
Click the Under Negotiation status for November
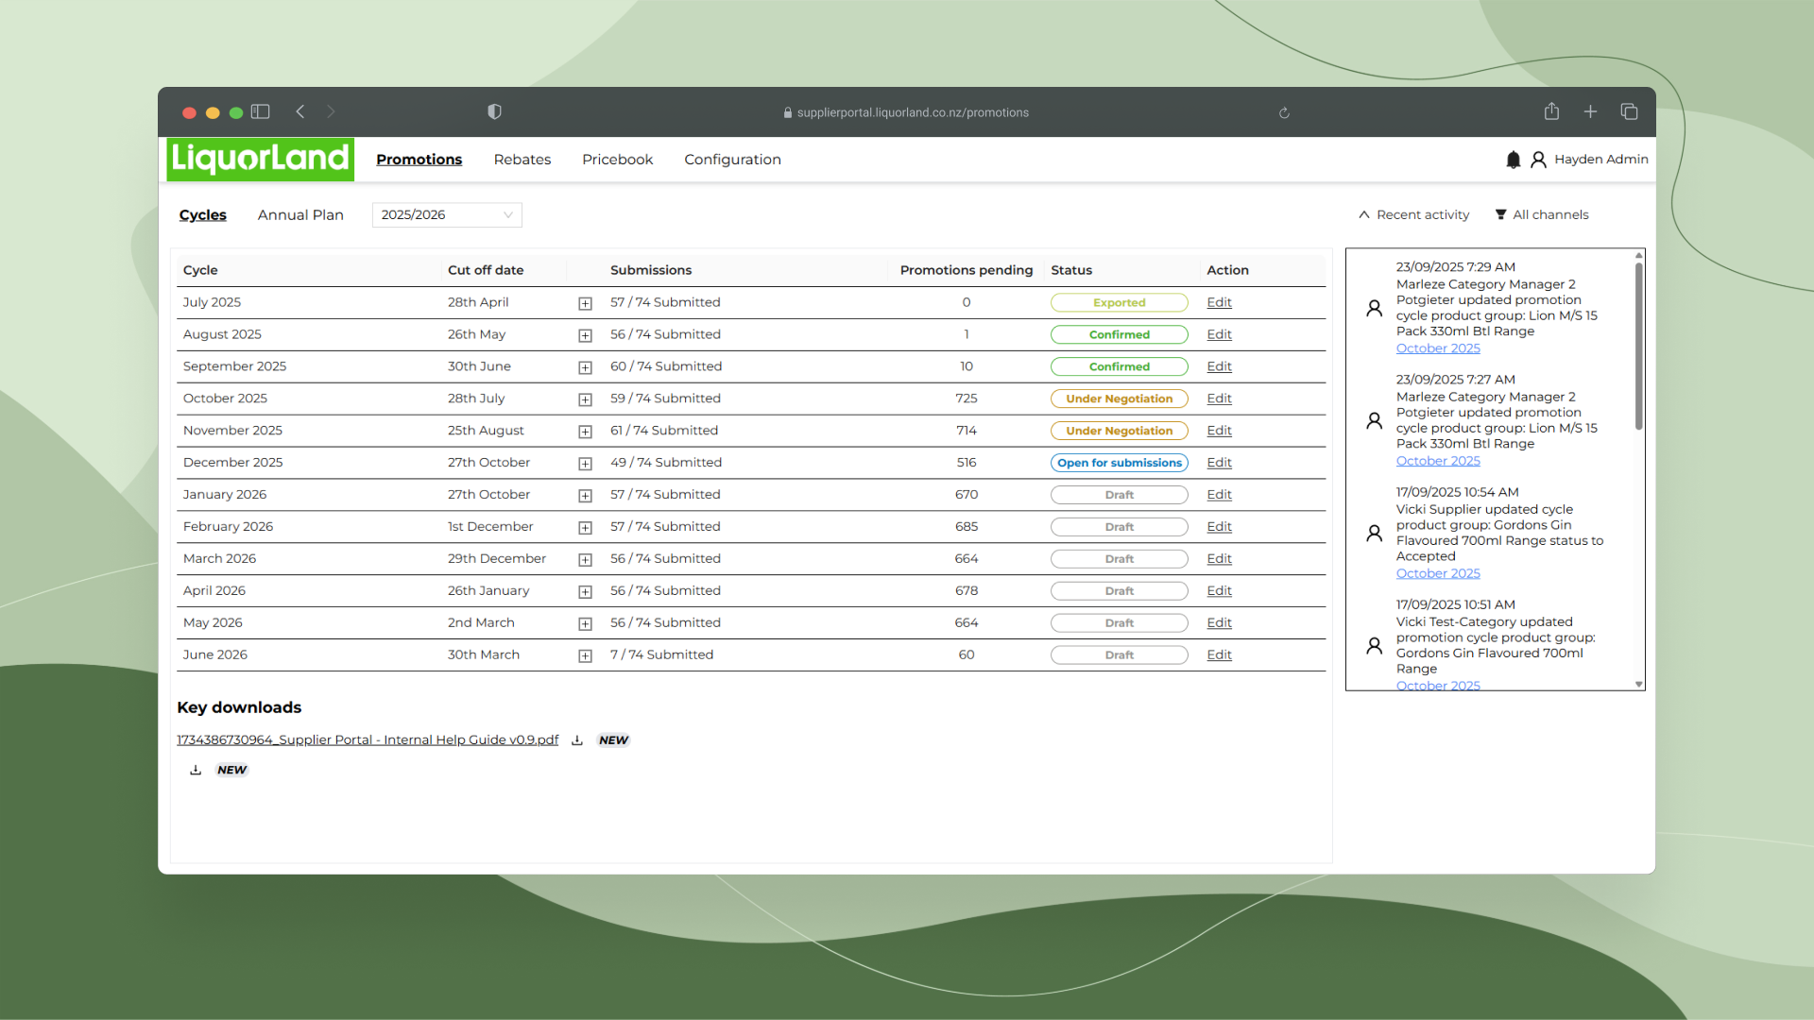click(x=1119, y=431)
